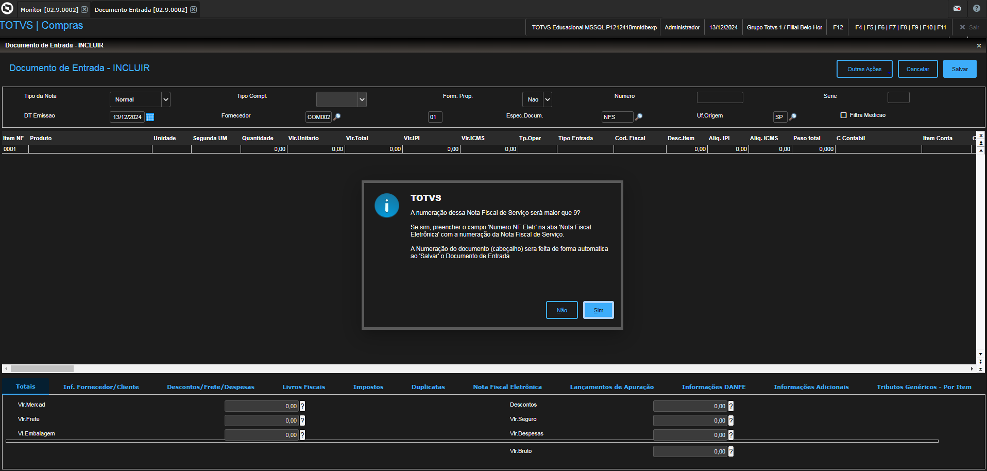Open the Nota Fiscal Eletrônica tab
Image resolution: width=987 pixels, height=471 pixels.
coord(507,387)
